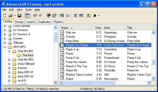This screenshot has height=92, width=158.
Task: Click the ID3 tag editor icon
Action: tap(68, 16)
